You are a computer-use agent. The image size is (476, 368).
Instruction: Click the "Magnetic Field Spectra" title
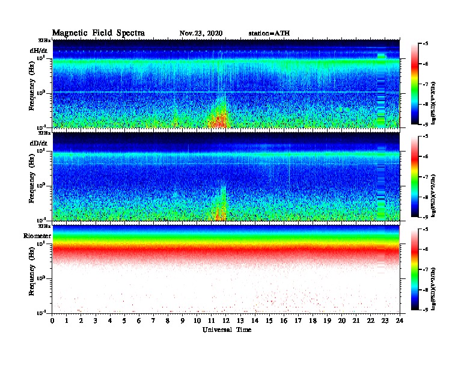point(99,33)
